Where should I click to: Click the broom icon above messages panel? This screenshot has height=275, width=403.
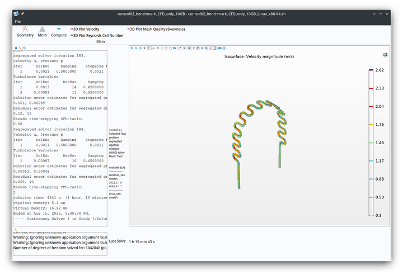point(16,230)
